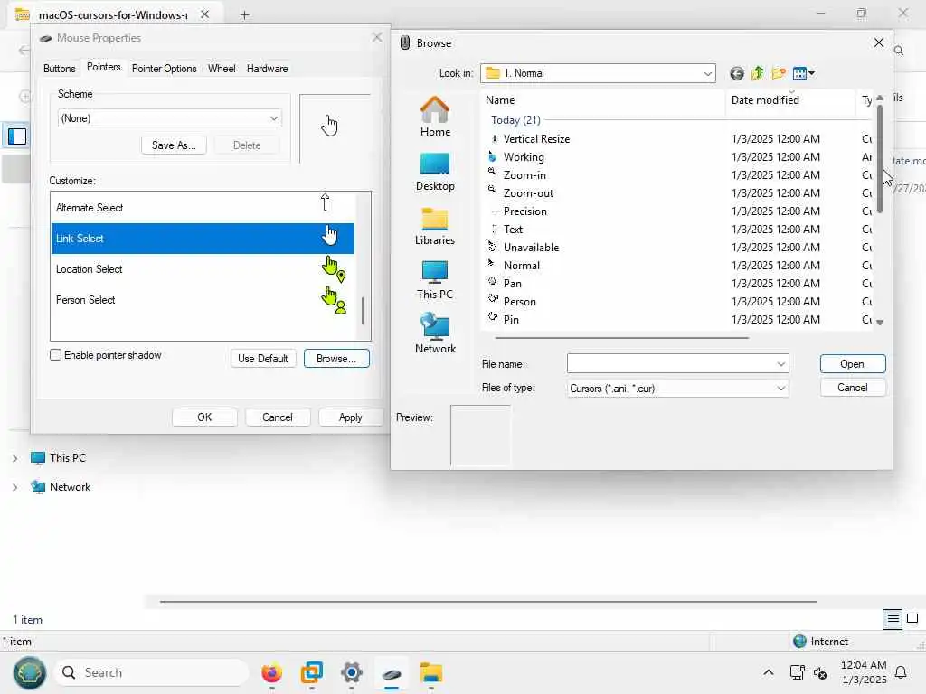Select the Working cursor file
This screenshot has height=694, width=926.
tap(524, 157)
